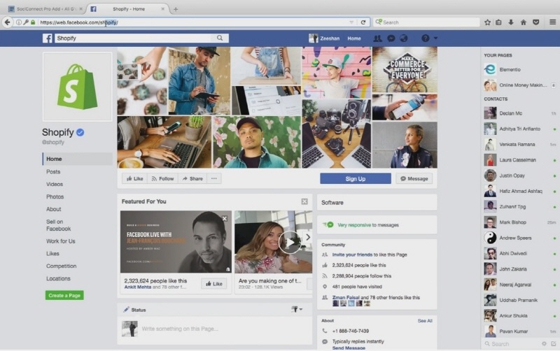The width and height of the screenshot is (560, 351).
Task: Open the Posts section in sidebar
Action: (53, 171)
